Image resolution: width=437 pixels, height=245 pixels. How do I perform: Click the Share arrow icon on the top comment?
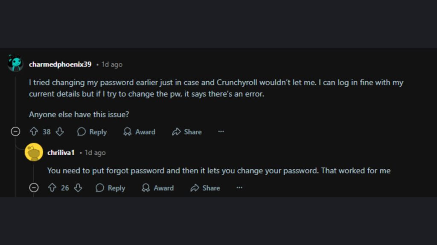point(176,132)
